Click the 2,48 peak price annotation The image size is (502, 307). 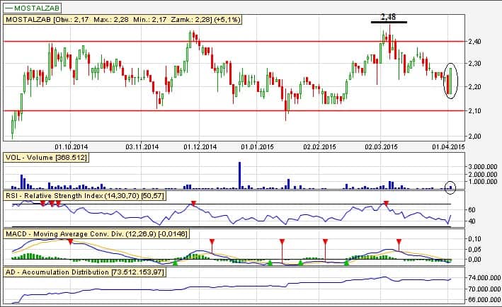pos(389,16)
